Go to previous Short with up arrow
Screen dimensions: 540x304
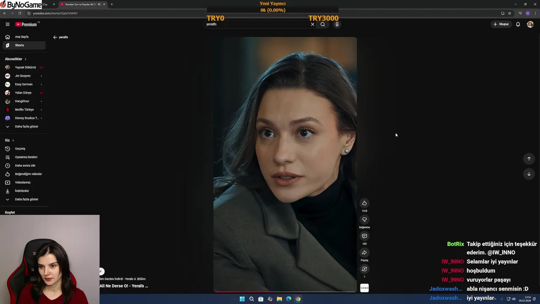(529, 159)
